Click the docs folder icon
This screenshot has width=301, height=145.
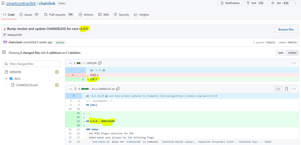tap(11, 78)
